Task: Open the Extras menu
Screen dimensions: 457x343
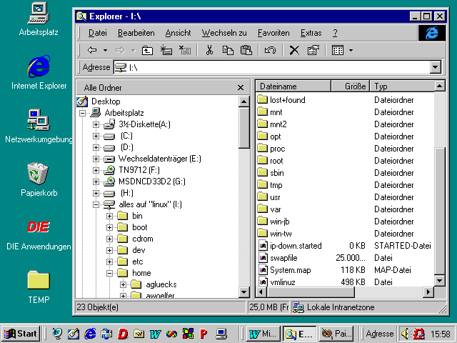Action: 311,33
